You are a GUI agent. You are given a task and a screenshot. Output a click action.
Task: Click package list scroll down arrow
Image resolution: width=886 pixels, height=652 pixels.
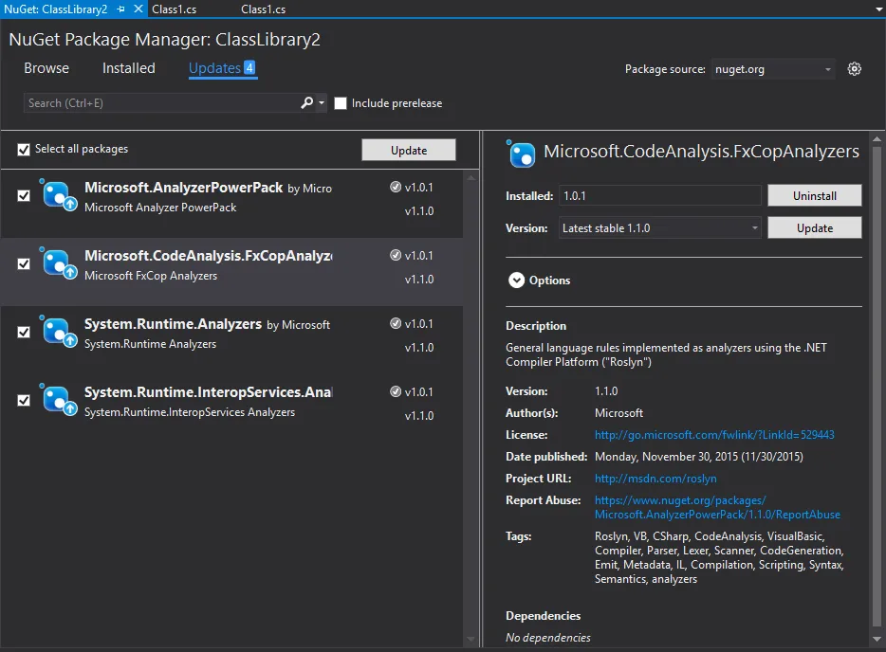[471, 640]
